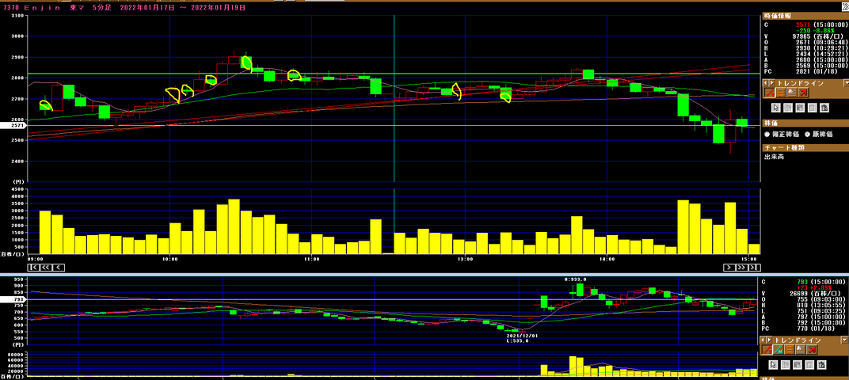Jump to the first bar of the chart
Screen dimensions: 849x380
click(x=33, y=267)
